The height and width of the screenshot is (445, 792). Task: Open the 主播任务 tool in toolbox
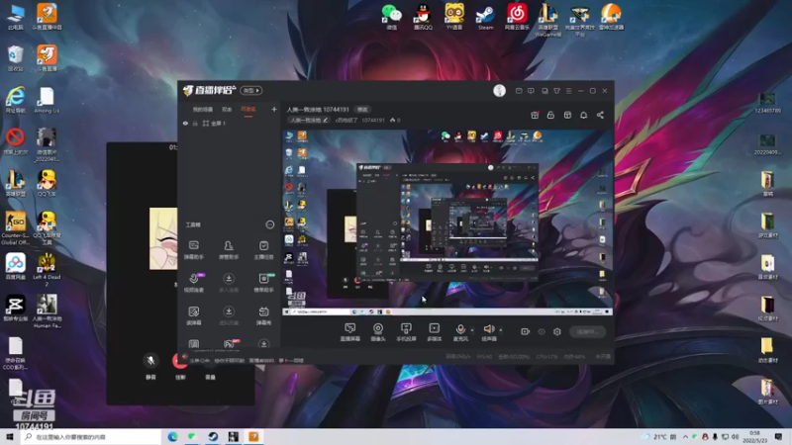tap(263, 250)
